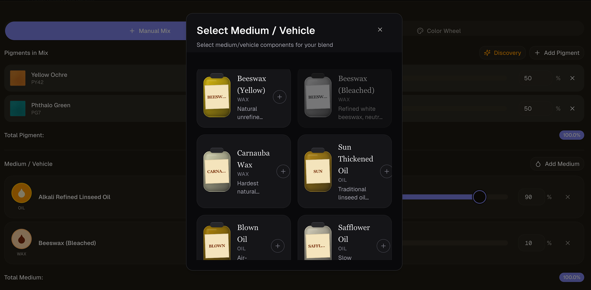
Task: Click Add Pigment button
Action: (x=557, y=53)
